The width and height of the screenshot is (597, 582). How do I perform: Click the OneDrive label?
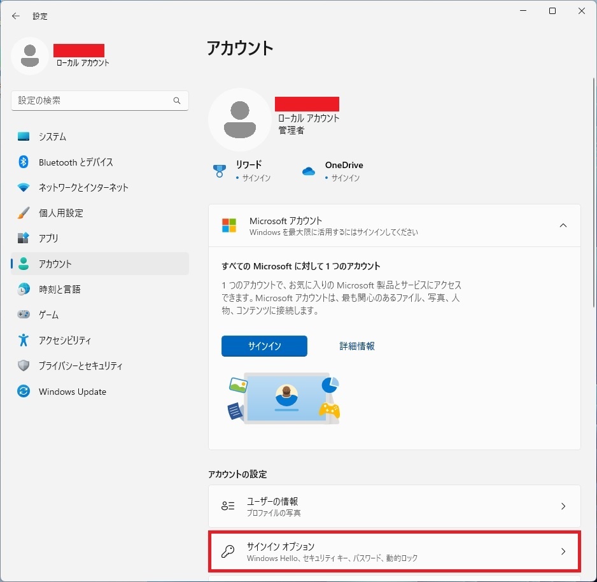pos(344,165)
